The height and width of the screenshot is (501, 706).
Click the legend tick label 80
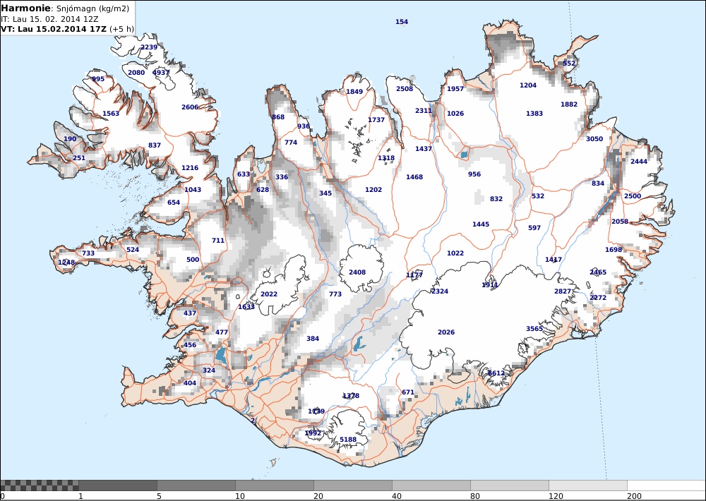click(475, 496)
